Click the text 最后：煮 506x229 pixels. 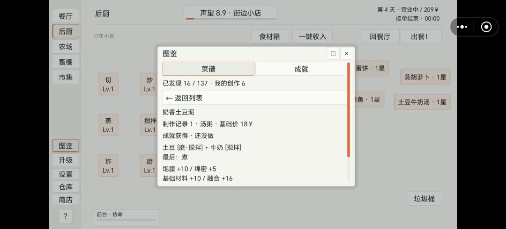175,157
